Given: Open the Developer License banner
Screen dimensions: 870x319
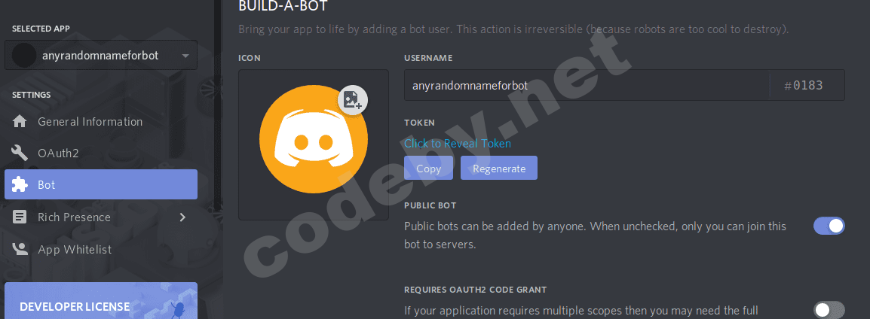Looking at the screenshot, I should 101,301.
